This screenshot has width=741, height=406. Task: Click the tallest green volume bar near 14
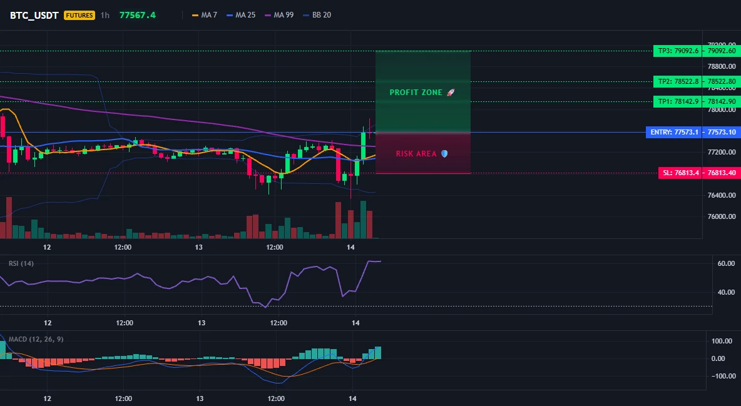point(363,220)
